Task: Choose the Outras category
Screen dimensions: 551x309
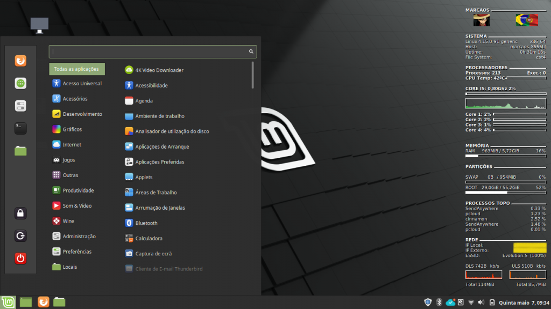Action: [65, 175]
